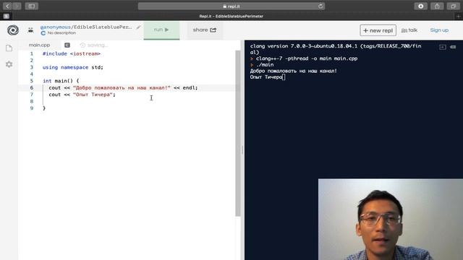Reload the page with refresh icon
This screenshot has width=463, height=260.
pyautogui.click(x=320, y=6)
